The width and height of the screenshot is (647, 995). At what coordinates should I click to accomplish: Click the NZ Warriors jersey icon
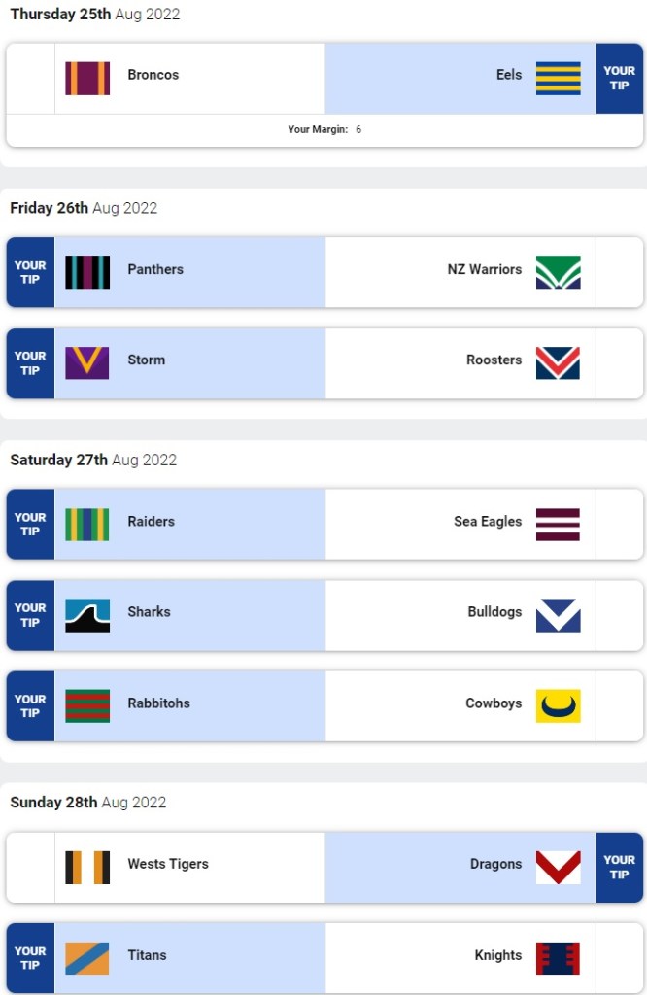pyautogui.click(x=558, y=272)
